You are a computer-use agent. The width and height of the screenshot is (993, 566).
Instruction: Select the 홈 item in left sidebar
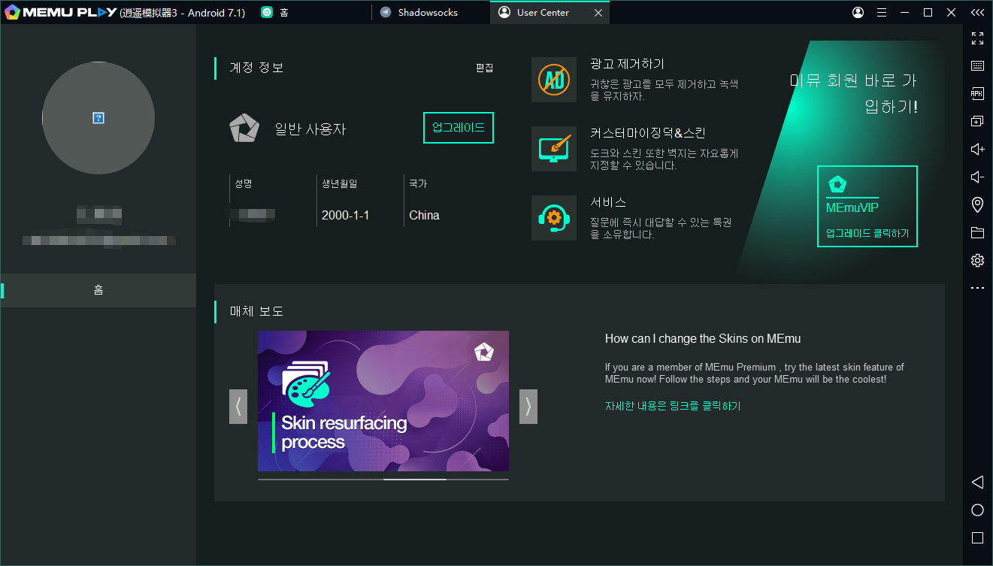pos(98,290)
